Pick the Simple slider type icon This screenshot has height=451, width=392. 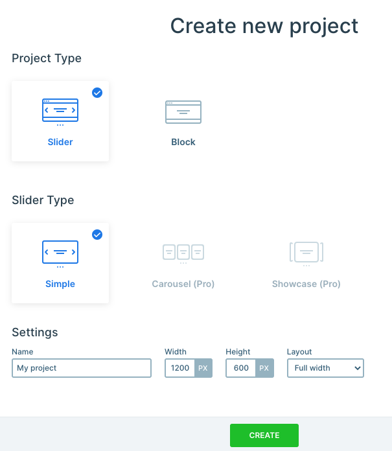coord(60,254)
